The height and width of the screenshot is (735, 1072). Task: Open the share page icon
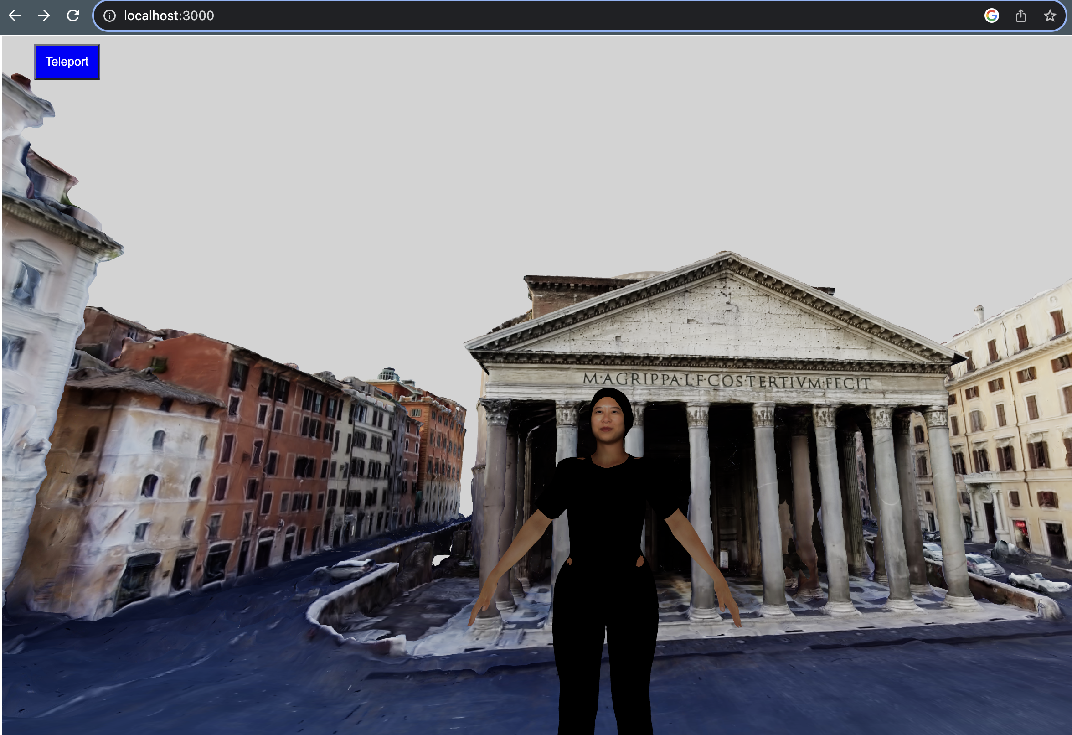click(x=1021, y=16)
